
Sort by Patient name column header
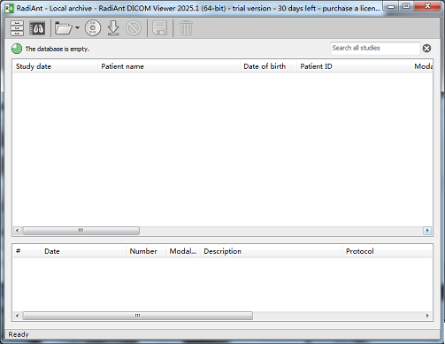click(x=169, y=66)
